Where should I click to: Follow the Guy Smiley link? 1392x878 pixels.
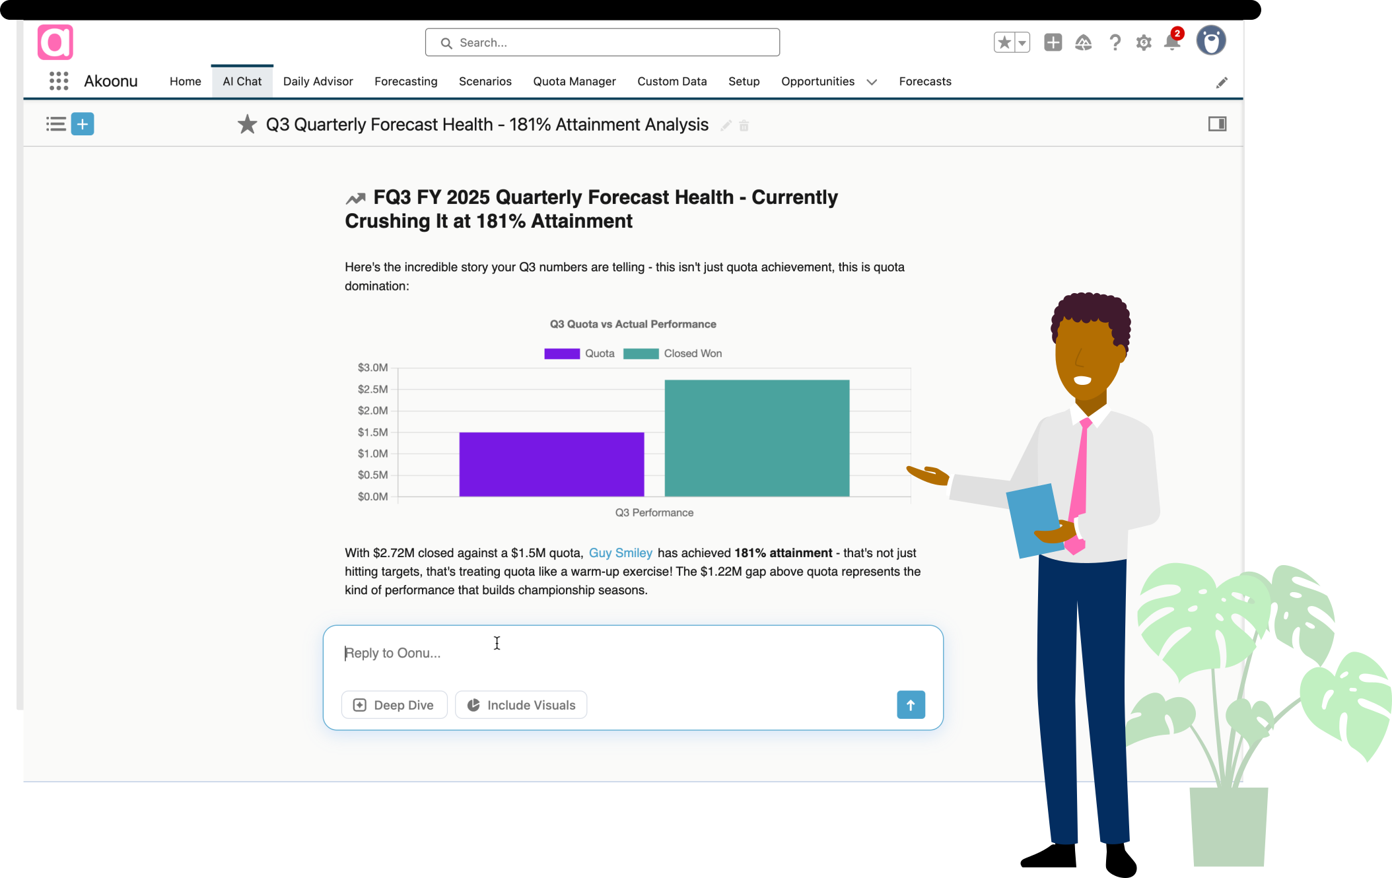coord(620,553)
